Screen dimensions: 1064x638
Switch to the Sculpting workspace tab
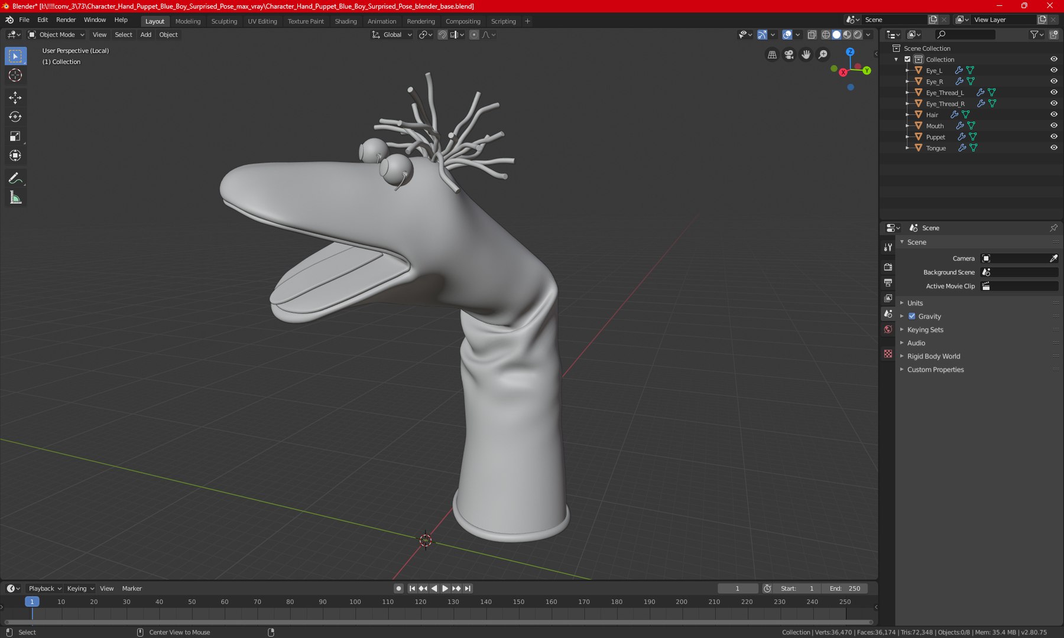pyautogui.click(x=224, y=21)
